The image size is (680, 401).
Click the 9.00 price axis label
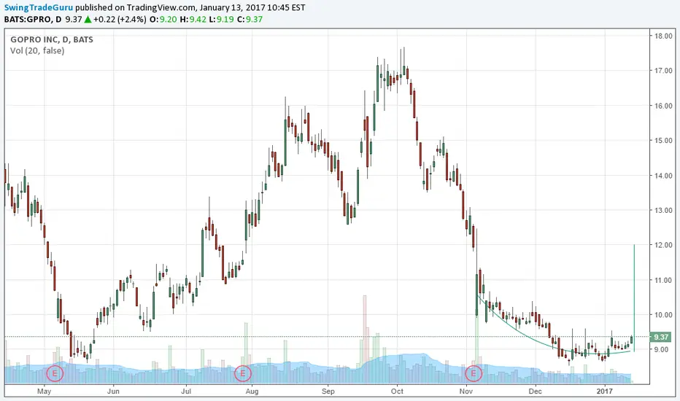pos(662,349)
